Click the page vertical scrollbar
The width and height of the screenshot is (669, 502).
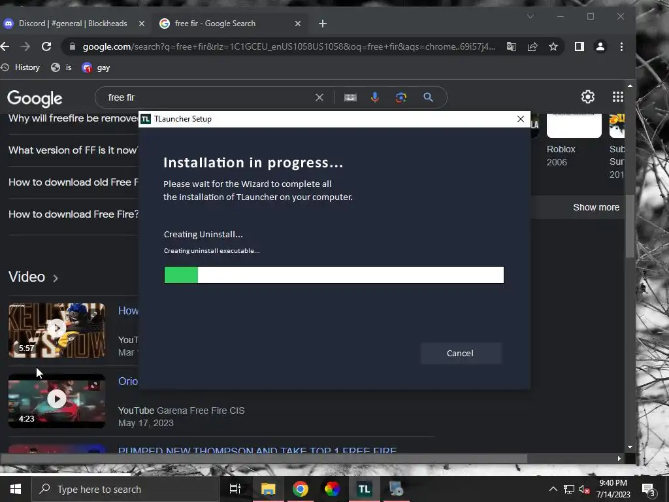click(630, 226)
